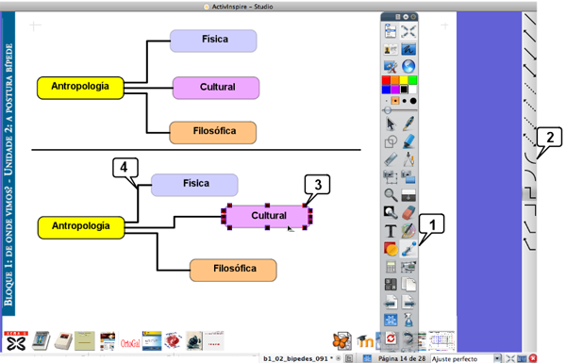The height and width of the screenshot is (363, 566).
Task: Go to next page arrow
Action: pyautogui.click(x=408, y=302)
